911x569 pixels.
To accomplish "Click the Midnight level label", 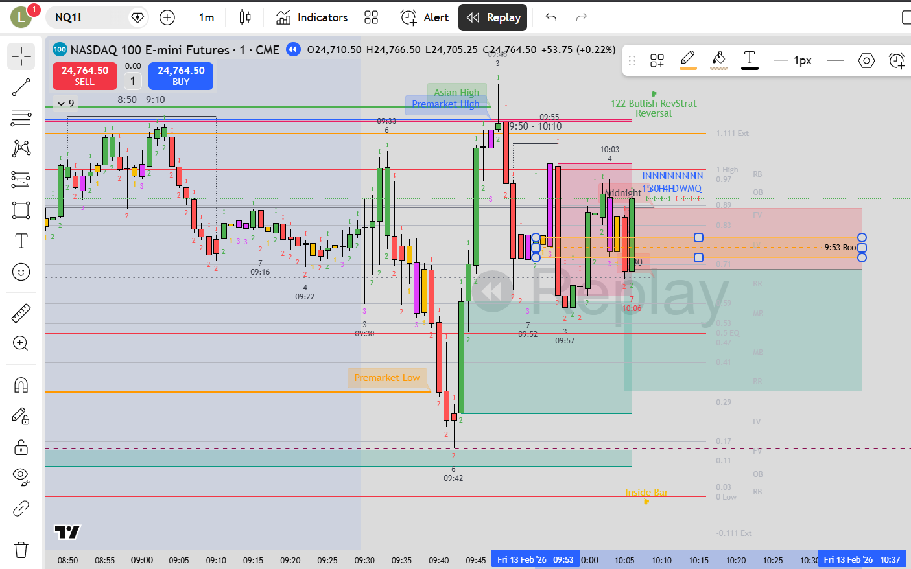I will 623,193.
